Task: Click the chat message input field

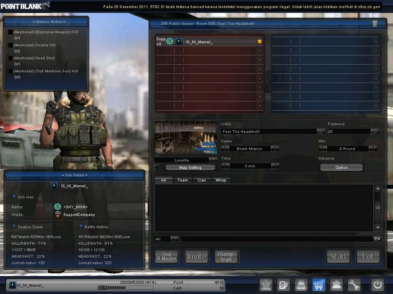Action: [277, 239]
